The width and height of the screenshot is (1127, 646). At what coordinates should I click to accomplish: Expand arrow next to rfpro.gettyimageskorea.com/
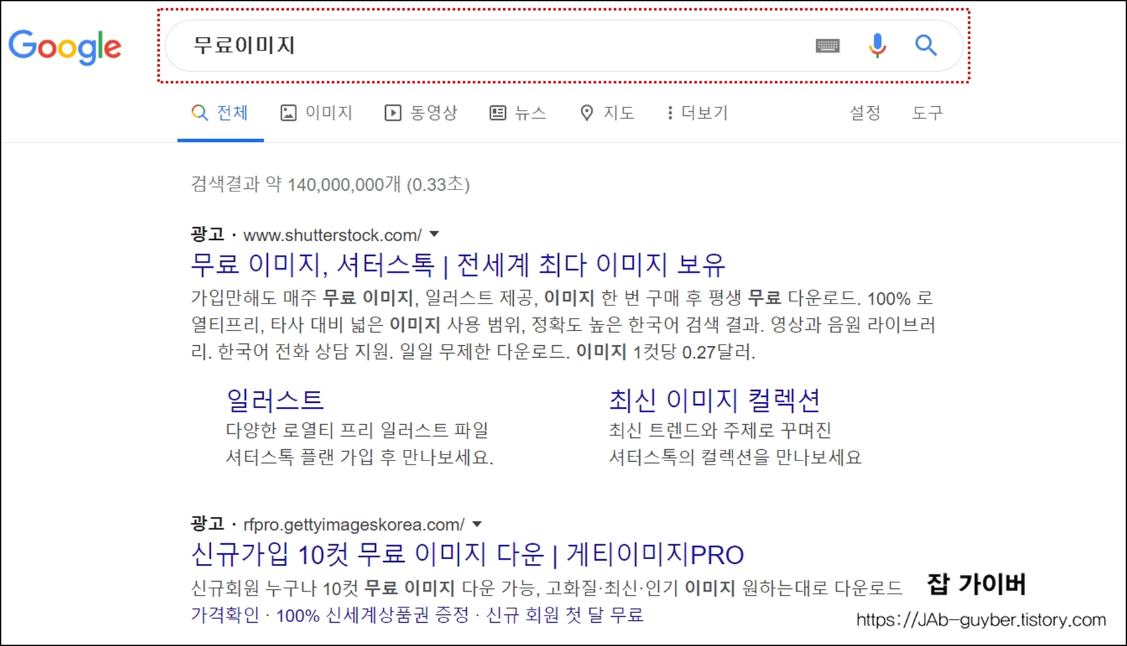[x=477, y=524]
